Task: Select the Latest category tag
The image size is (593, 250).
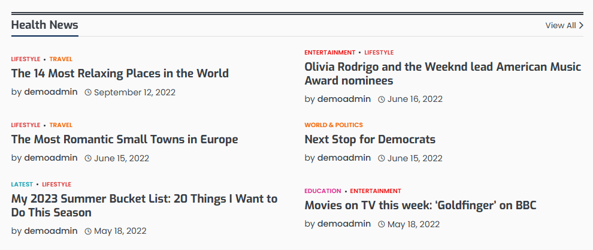Action: [22, 185]
